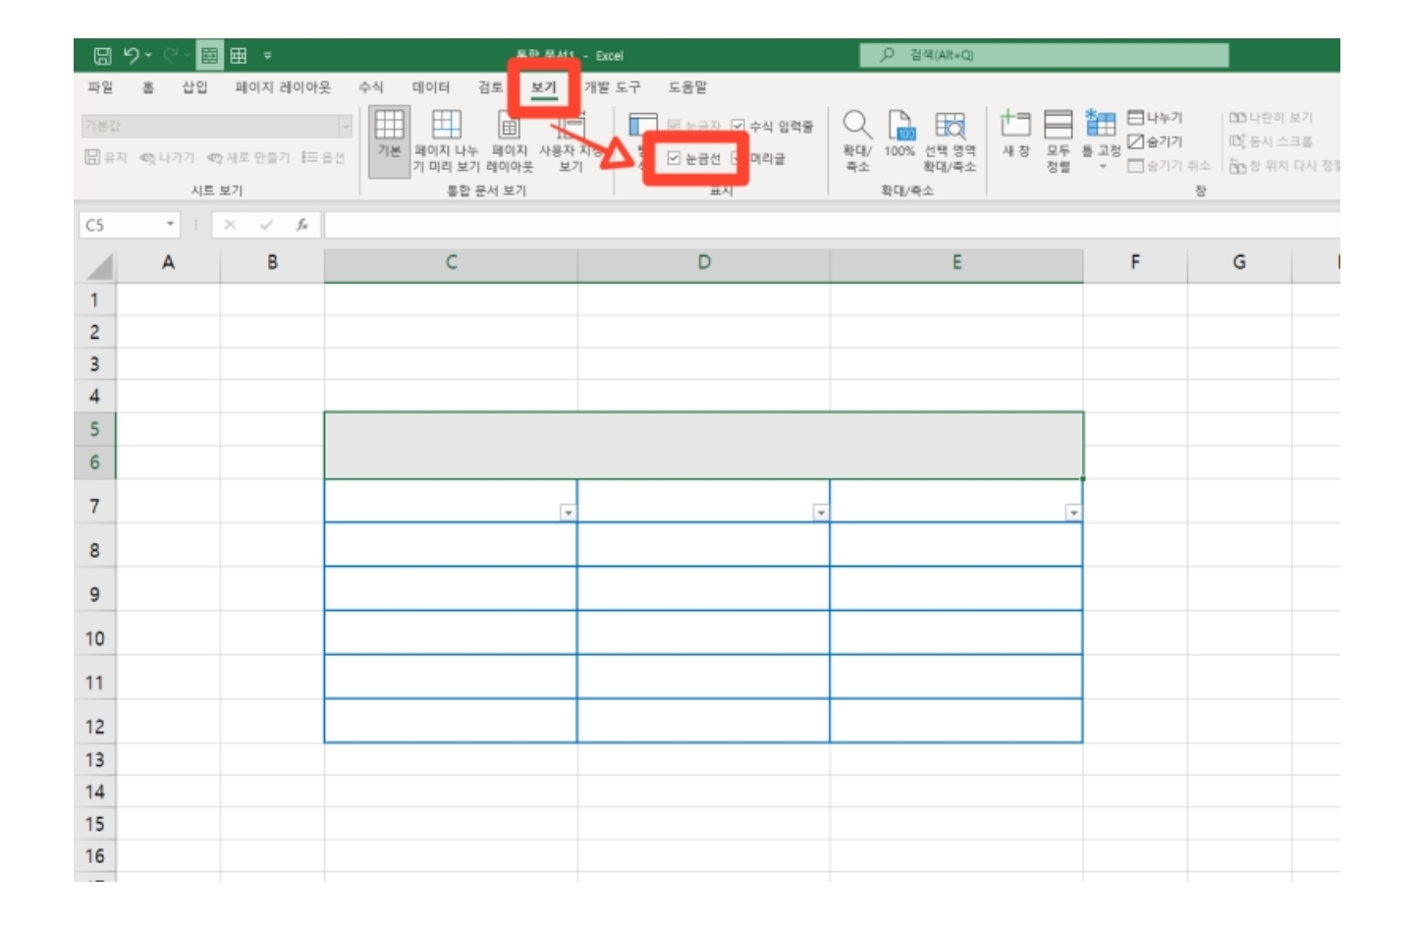Expand the 틀 고정 (Freeze Panes) dropdown
The width and height of the screenshot is (1414, 929).
point(1102,166)
